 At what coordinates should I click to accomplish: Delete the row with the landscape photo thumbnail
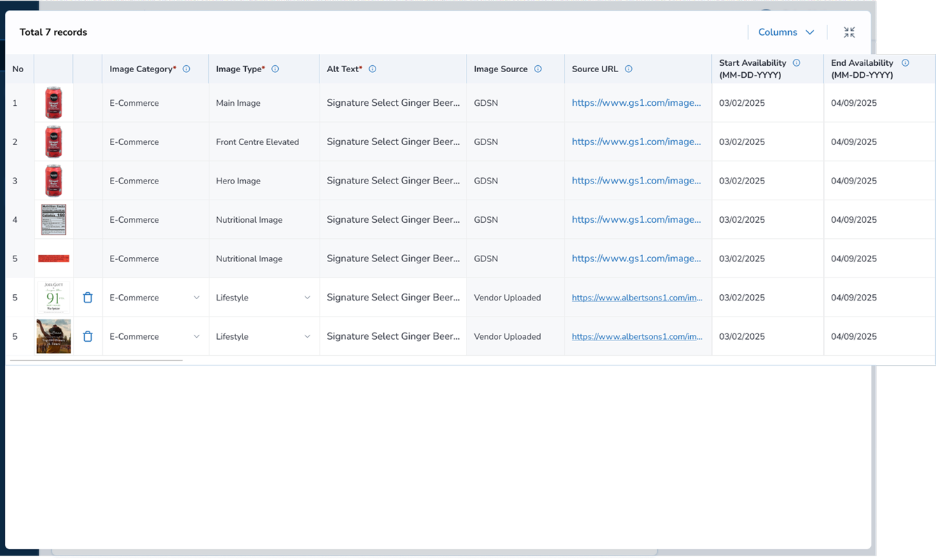coord(88,336)
